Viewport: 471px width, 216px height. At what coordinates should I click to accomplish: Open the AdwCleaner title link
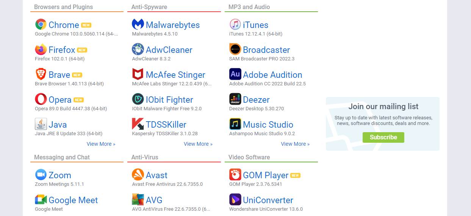(x=169, y=50)
